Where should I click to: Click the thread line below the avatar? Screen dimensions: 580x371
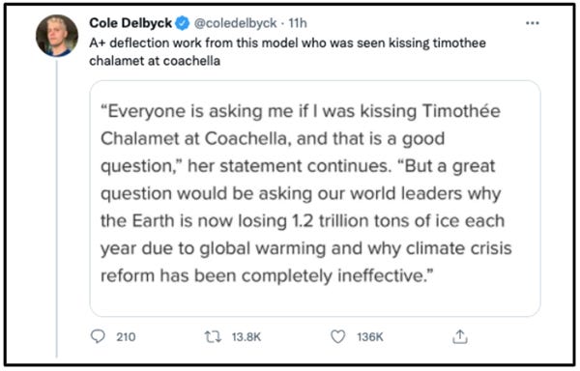click(x=57, y=209)
